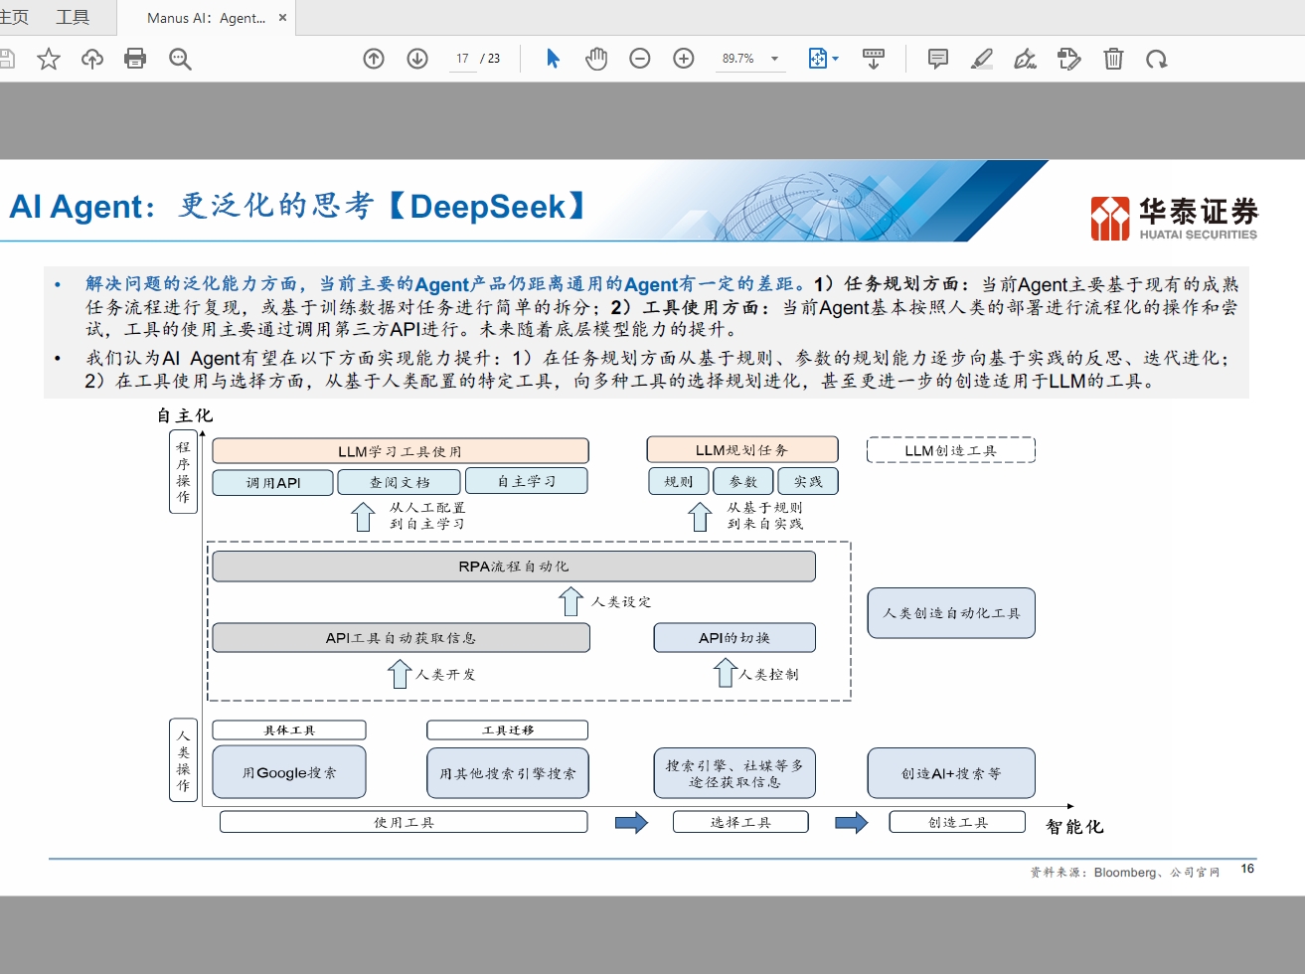Delete using the trash can icon
The width and height of the screenshot is (1305, 974).
(x=1113, y=60)
